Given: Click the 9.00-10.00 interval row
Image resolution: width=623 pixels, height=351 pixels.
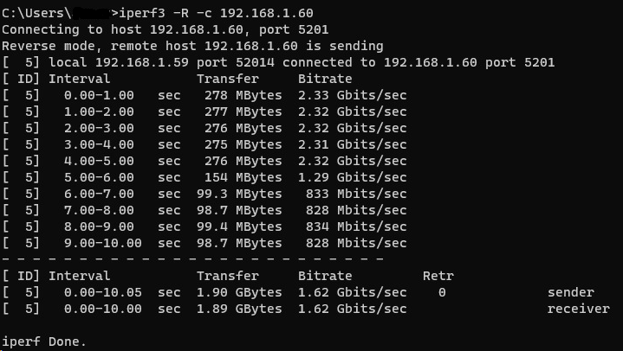Looking at the screenshot, I should (204, 243).
